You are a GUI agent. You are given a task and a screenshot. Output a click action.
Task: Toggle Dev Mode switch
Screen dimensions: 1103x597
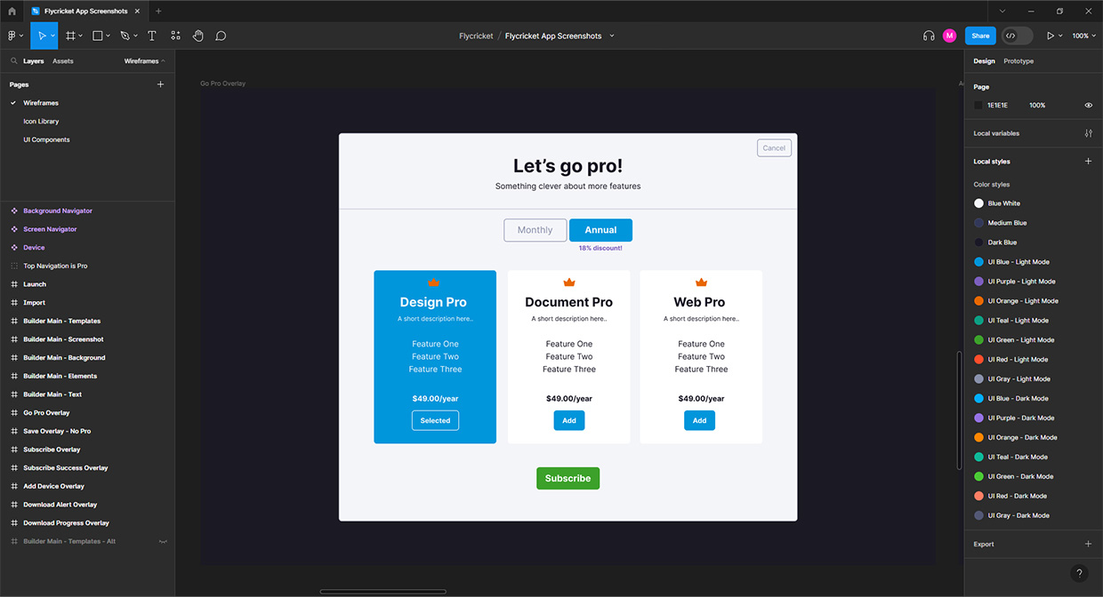click(1017, 36)
